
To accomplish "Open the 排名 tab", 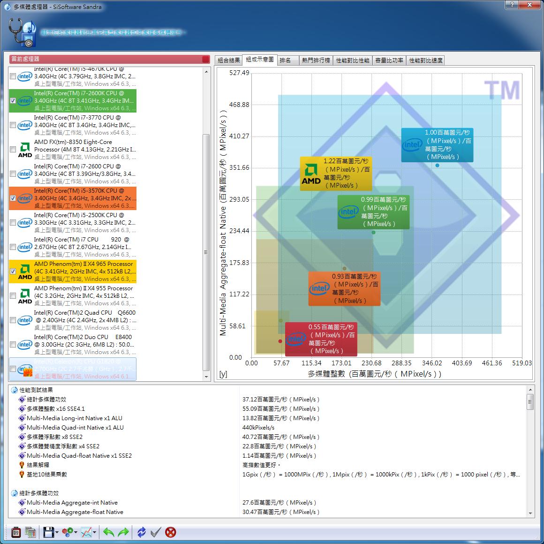I will [287, 60].
